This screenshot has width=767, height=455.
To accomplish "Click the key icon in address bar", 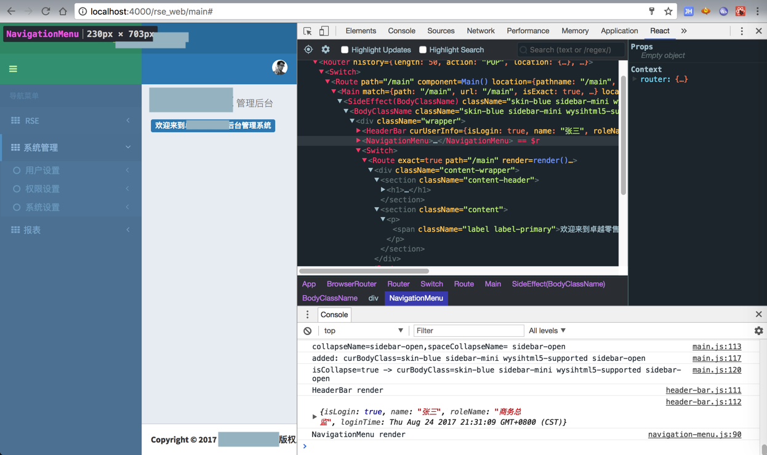I will pyautogui.click(x=652, y=11).
